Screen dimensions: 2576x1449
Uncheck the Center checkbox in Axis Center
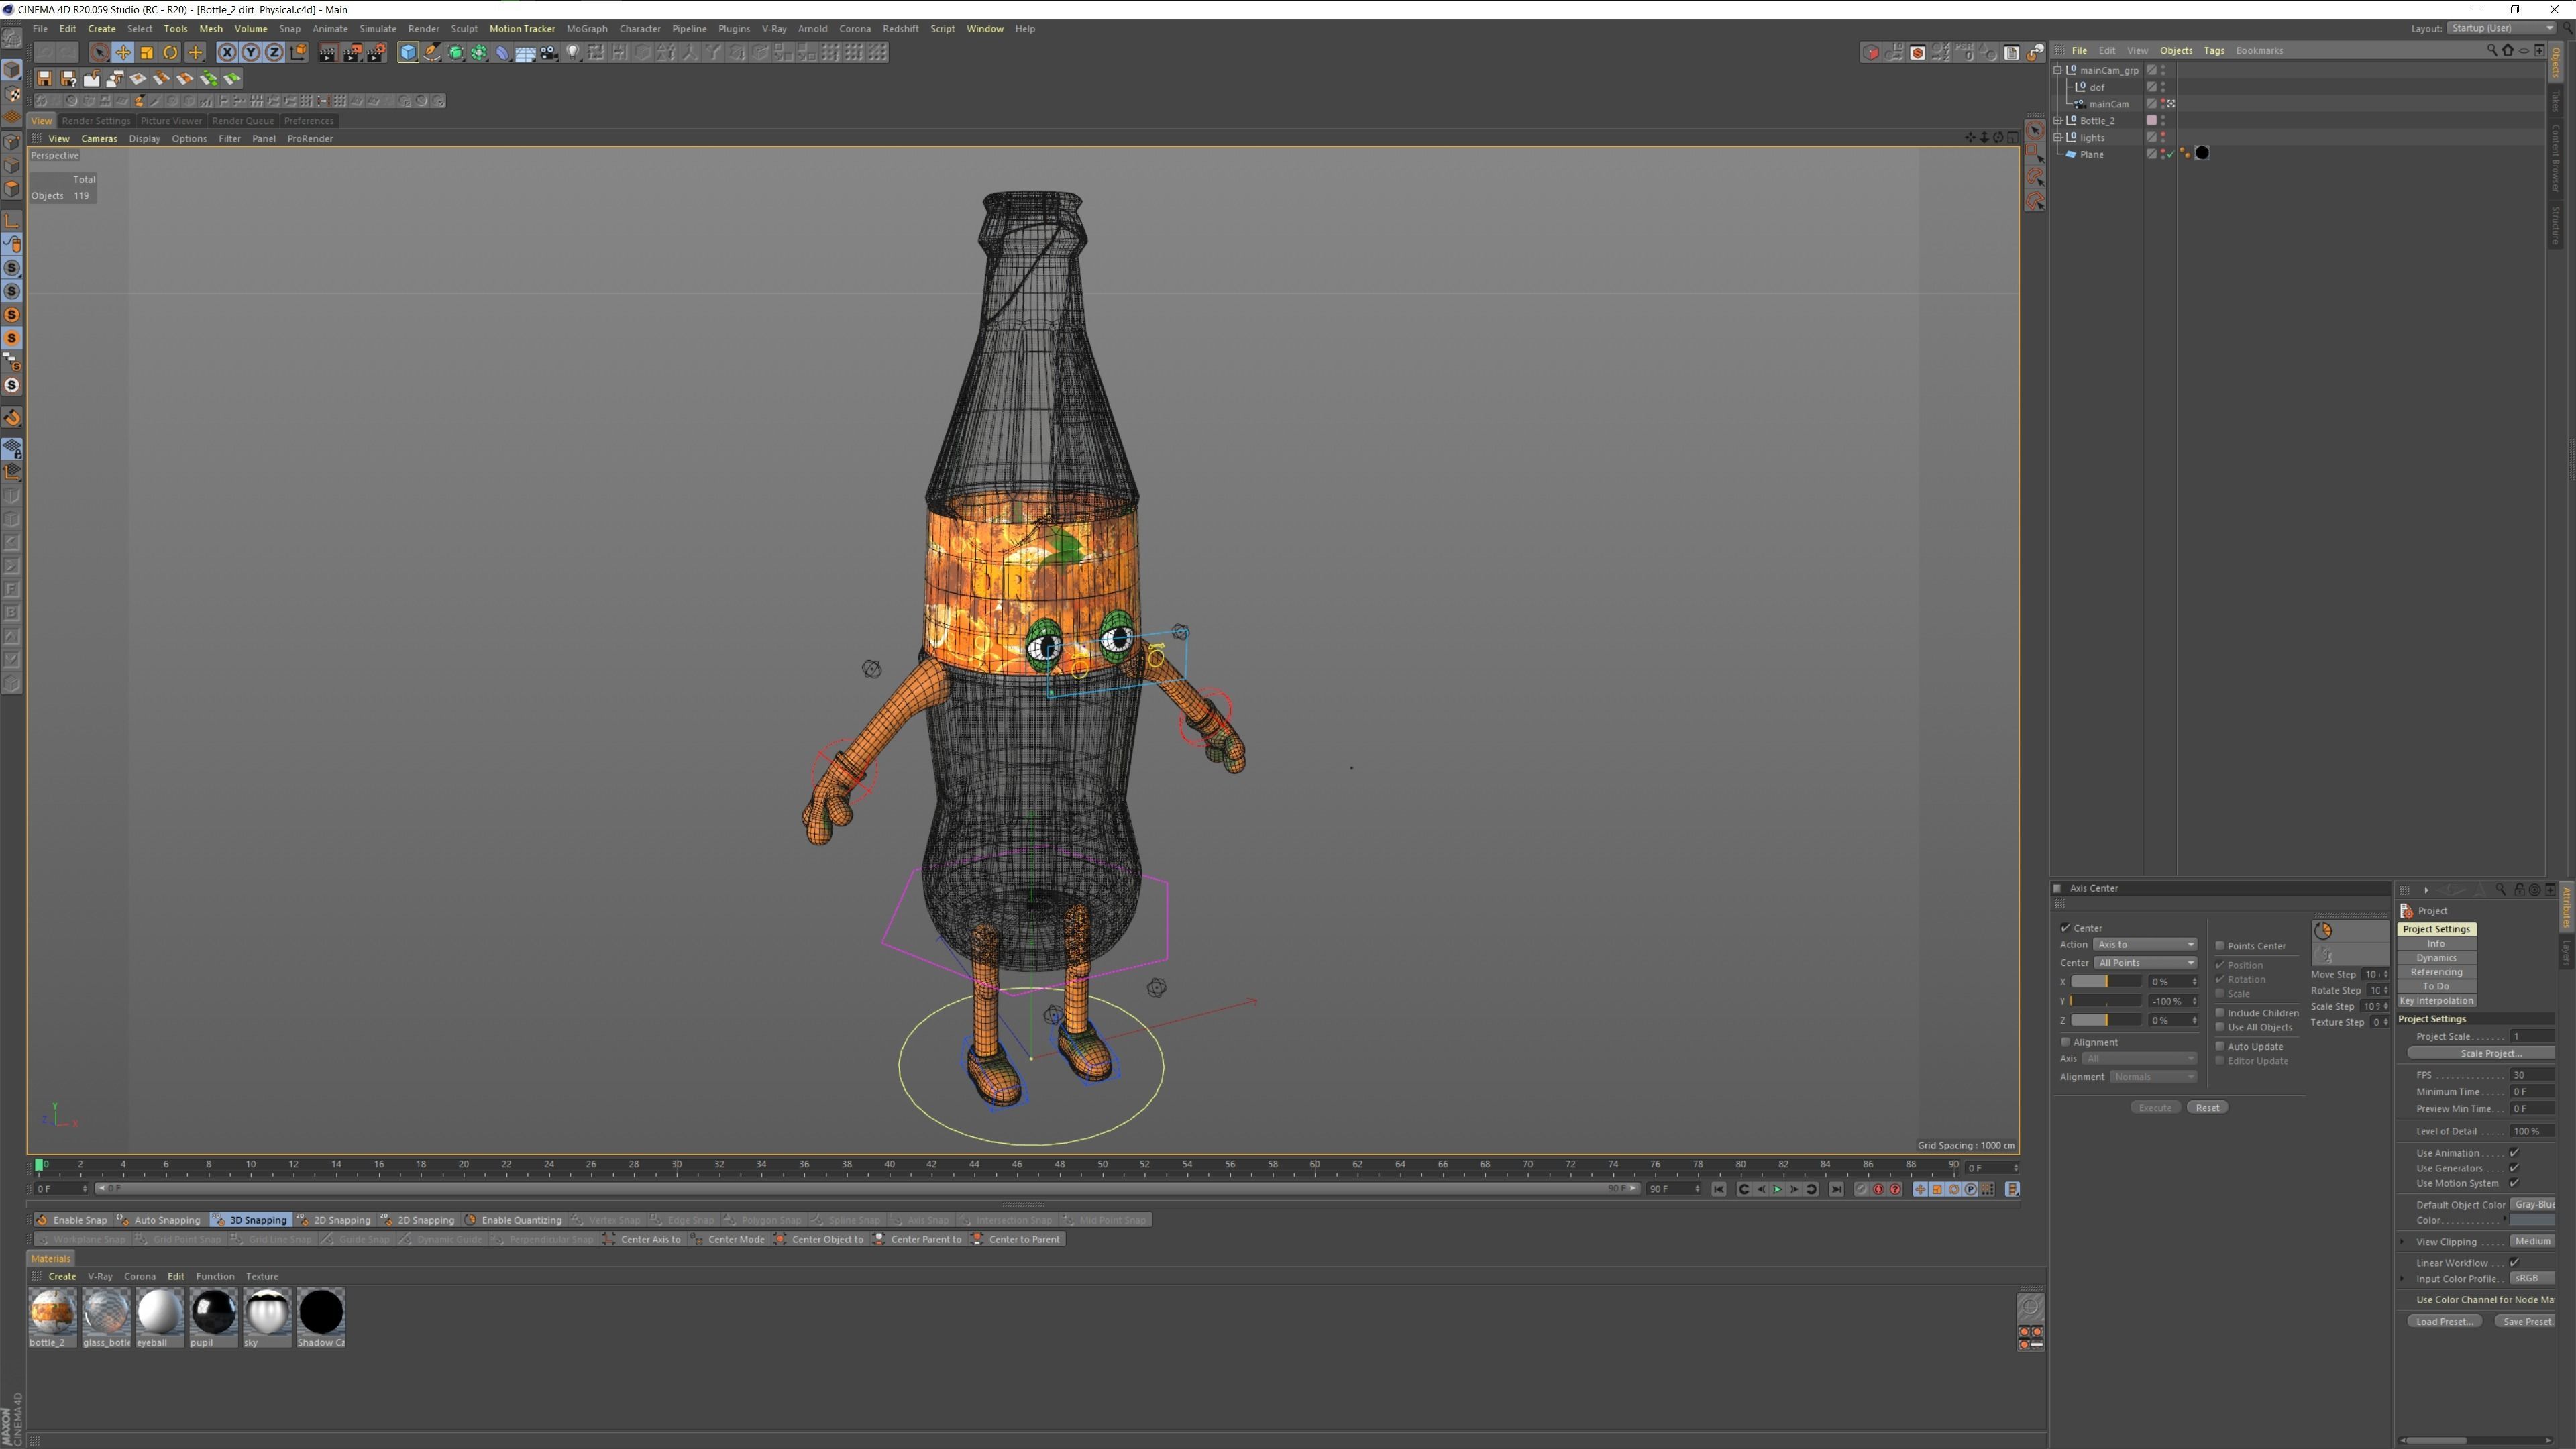tap(2066, 928)
